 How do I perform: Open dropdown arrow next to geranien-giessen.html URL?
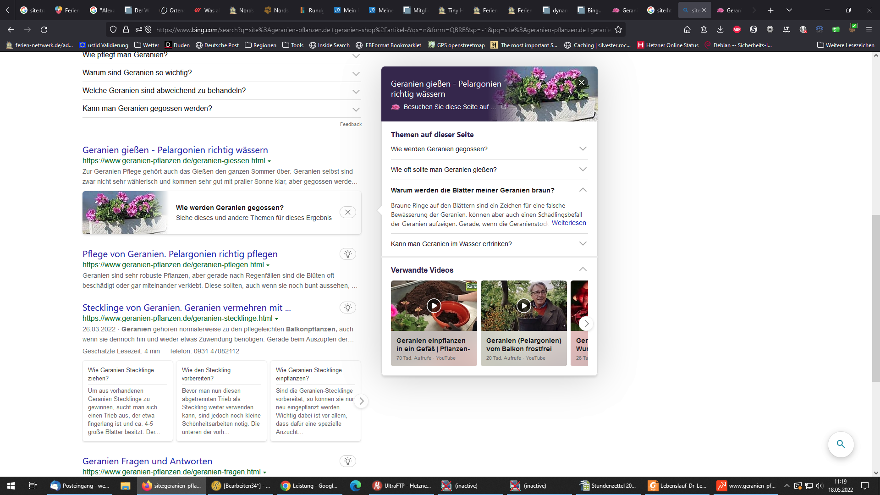pos(269,161)
